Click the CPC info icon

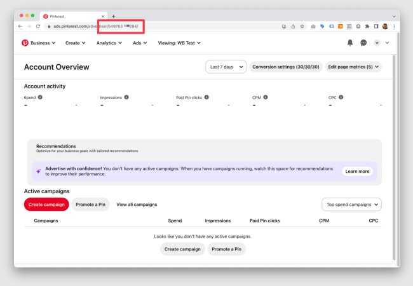pyautogui.click(x=341, y=97)
